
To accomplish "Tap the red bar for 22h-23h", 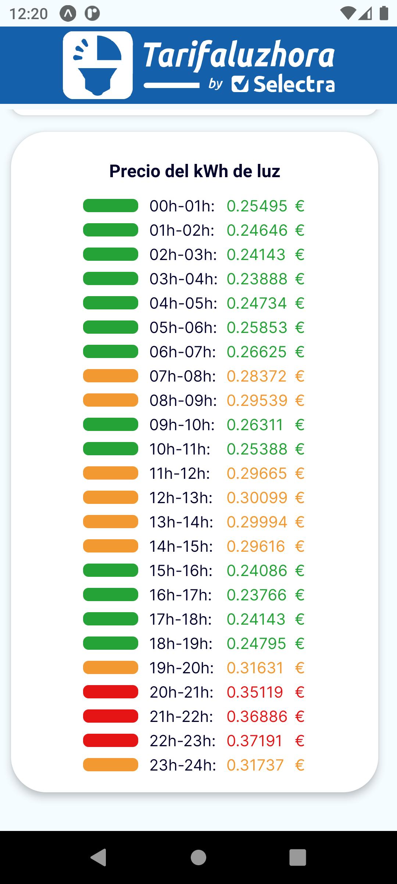I will (x=111, y=740).
